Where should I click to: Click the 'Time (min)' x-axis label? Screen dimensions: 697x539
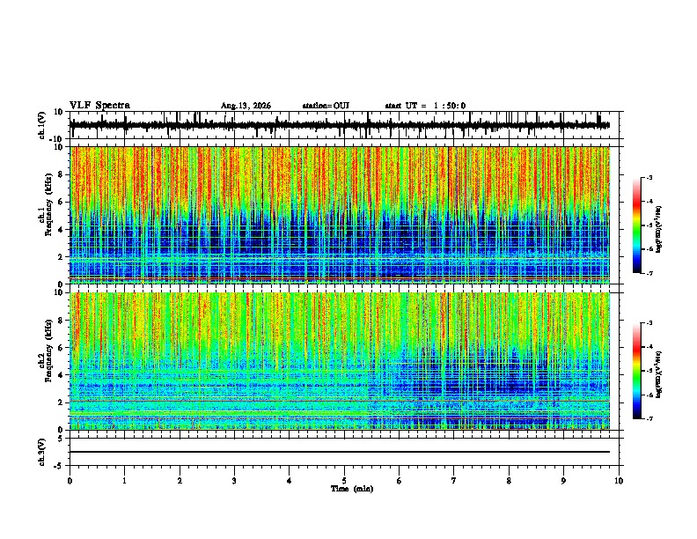click(352, 489)
